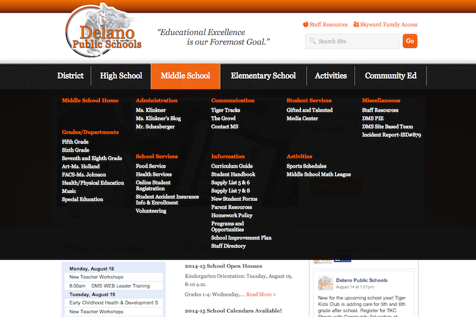The height and width of the screenshot is (317, 476).
Task: Open the Health/Physical Education page
Action: tap(93, 183)
